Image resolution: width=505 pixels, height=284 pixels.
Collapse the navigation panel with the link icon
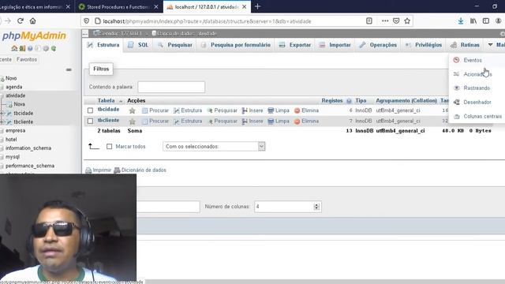click(x=69, y=69)
